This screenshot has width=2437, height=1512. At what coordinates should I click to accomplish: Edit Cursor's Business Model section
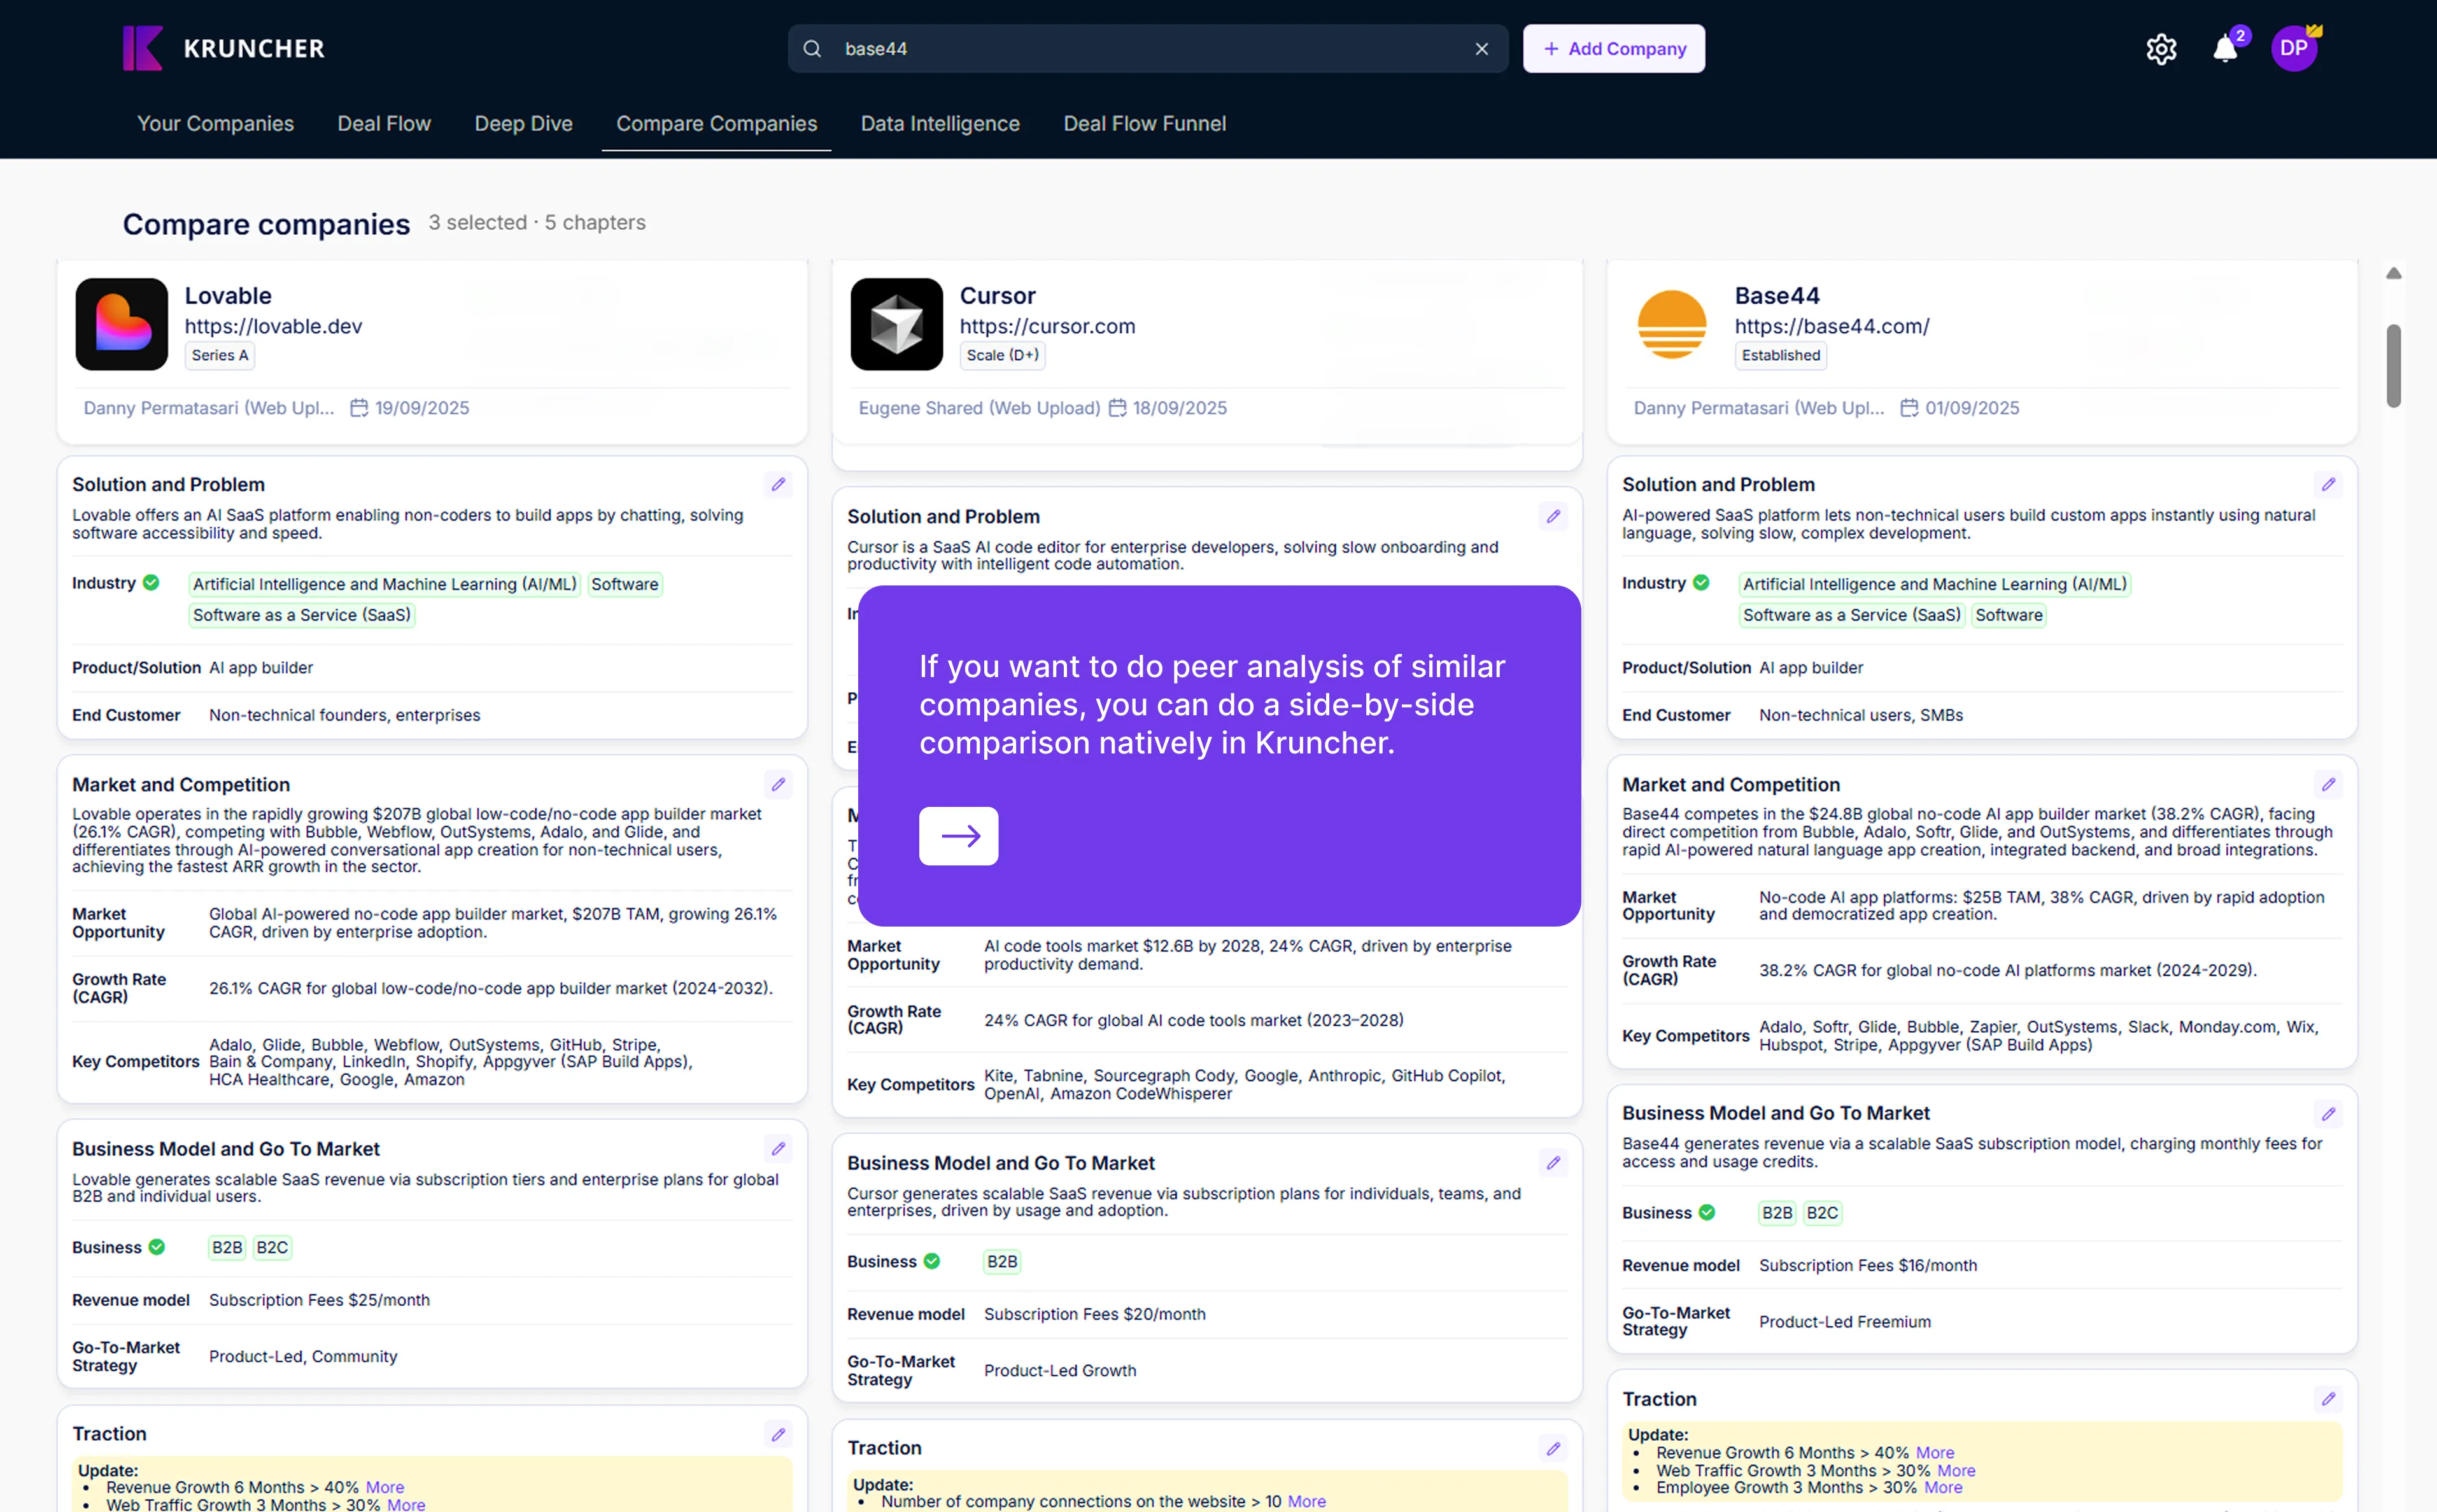point(1553,1163)
